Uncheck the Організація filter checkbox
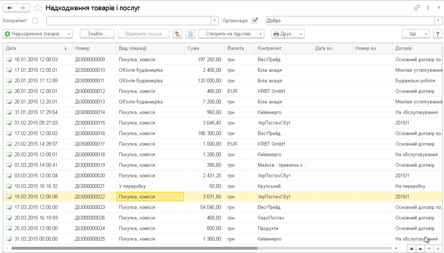 point(255,21)
